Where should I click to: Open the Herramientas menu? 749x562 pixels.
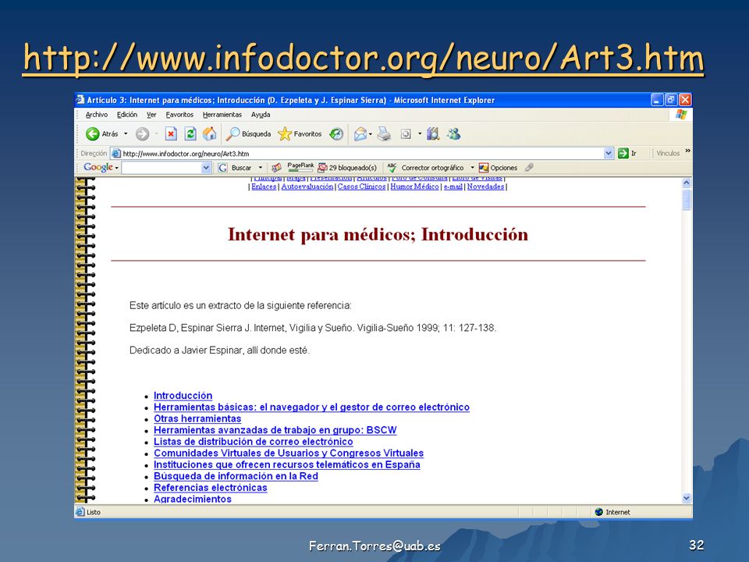tap(222, 115)
